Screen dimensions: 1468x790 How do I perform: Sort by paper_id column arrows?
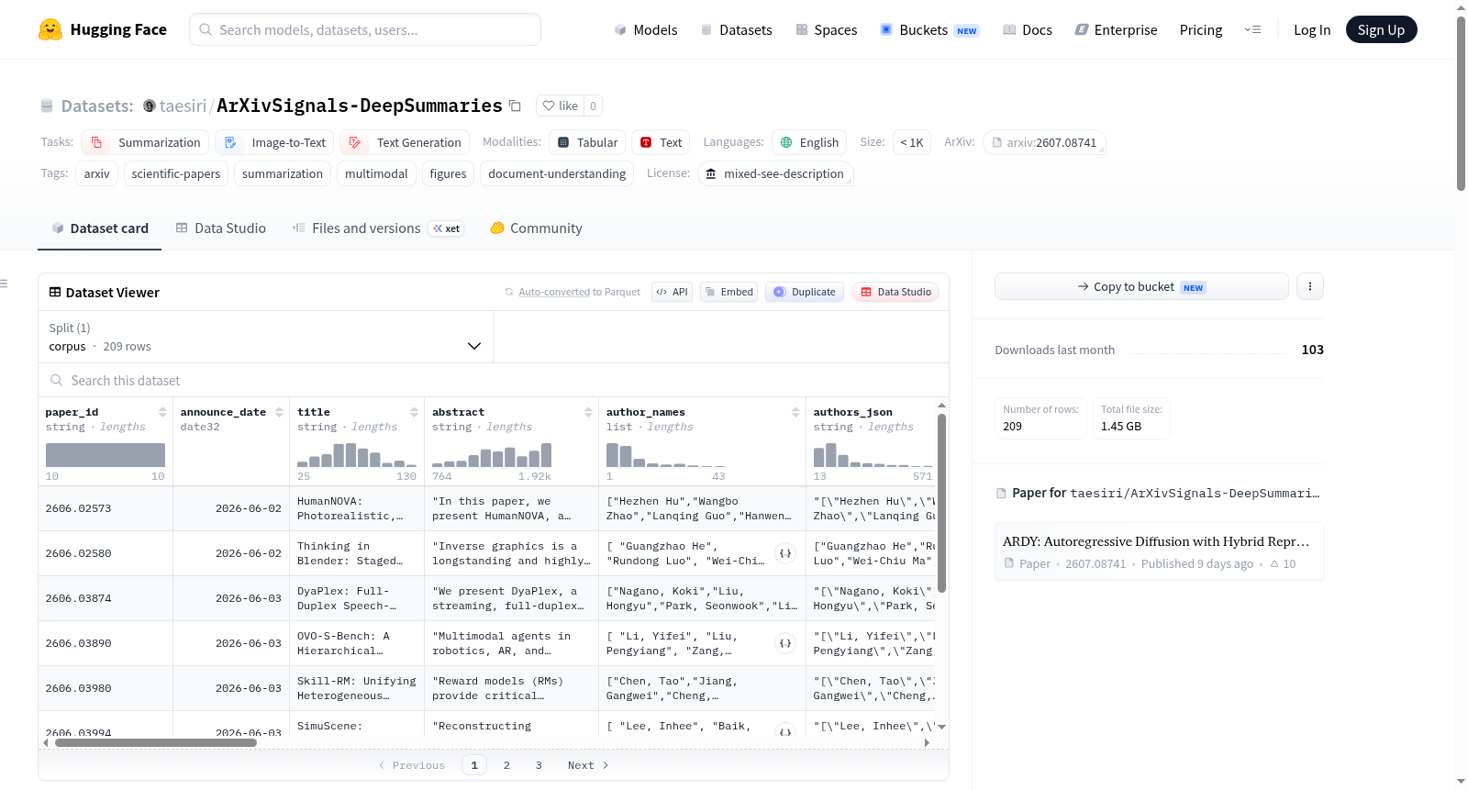[x=162, y=412]
